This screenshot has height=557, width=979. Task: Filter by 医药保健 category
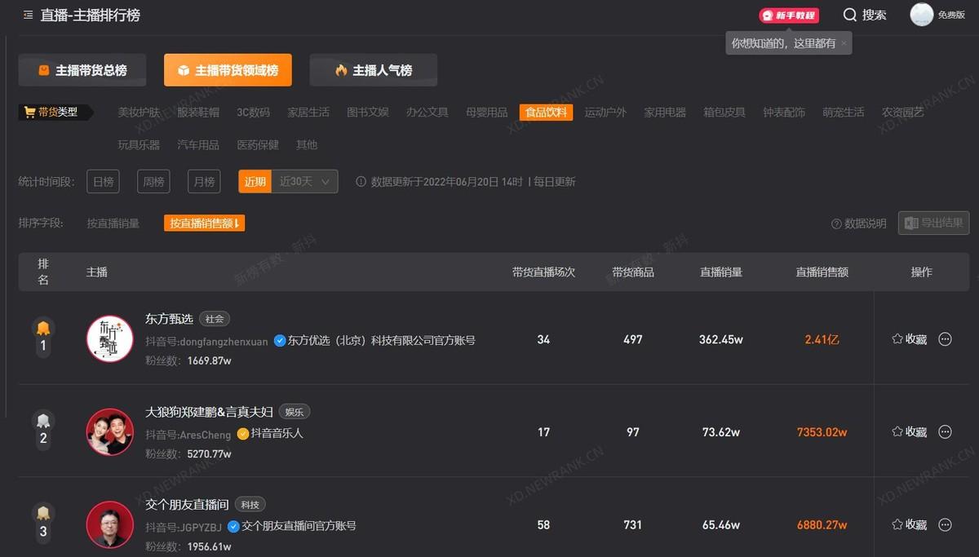tap(258, 145)
